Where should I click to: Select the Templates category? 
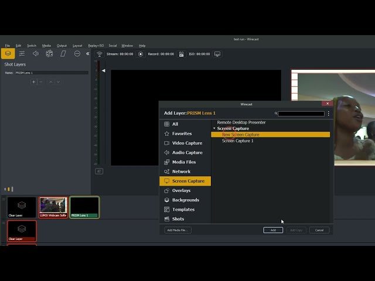(x=185, y=210)
